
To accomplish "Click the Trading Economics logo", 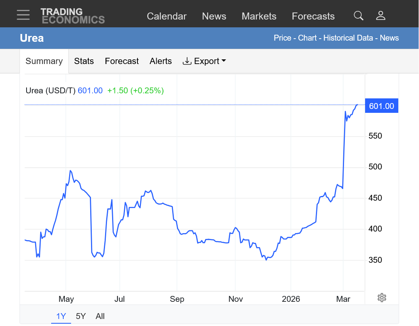I will (73, 16).
